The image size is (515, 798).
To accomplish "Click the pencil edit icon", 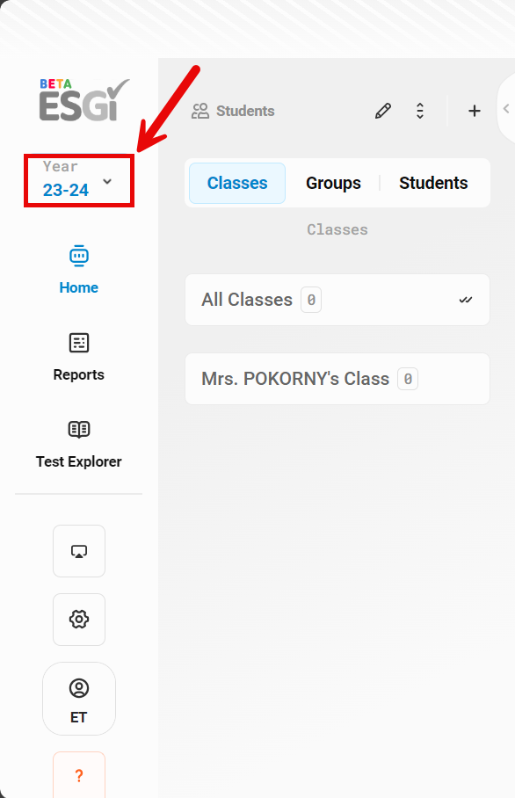I will coord(382,111).
